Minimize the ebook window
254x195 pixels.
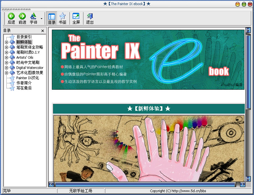point(237,4)
